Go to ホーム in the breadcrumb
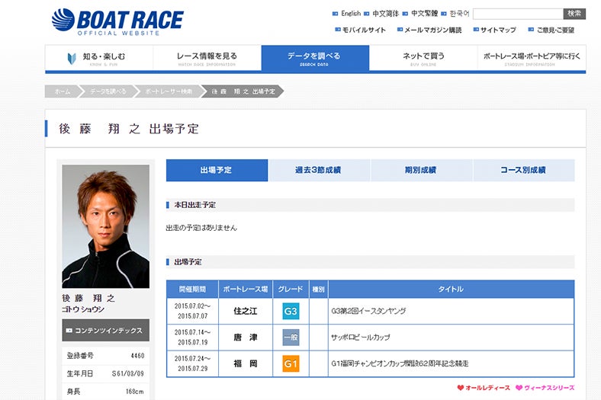 (62, 91)
